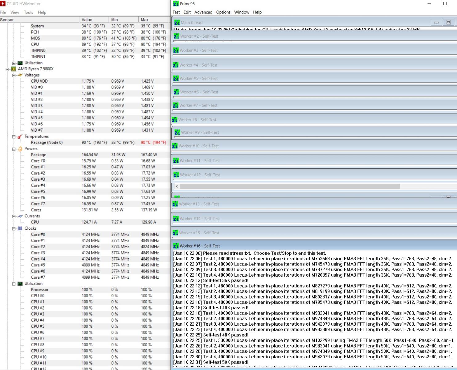Click the Worker #8 window icon
Viewport: 457px width, 370px height.
tap(175, 120)
